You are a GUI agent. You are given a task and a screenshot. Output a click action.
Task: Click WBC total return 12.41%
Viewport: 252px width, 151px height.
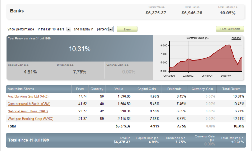point(238,119)
